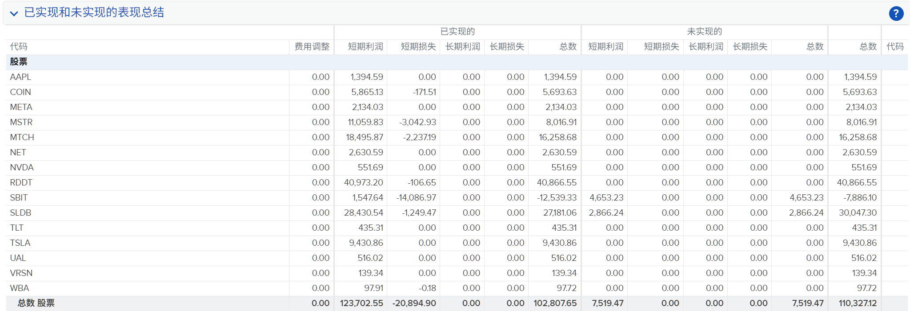Click the left-side 代码 column header

[19, 47]
